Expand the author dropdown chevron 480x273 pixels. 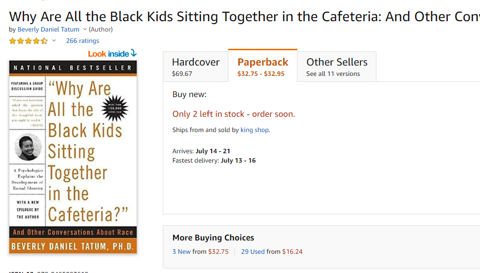85,30
